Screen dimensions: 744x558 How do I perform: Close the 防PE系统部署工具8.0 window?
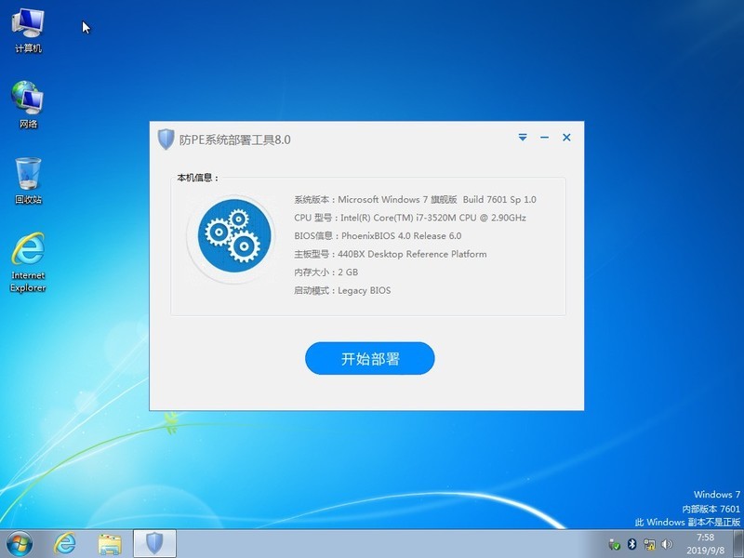point(566,138)
